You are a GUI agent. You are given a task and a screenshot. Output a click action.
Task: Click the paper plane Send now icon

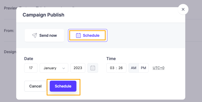point(35,35)
